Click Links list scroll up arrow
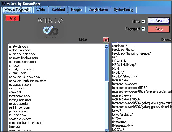The width and height of the screenshot is (172, 132). 106,46
